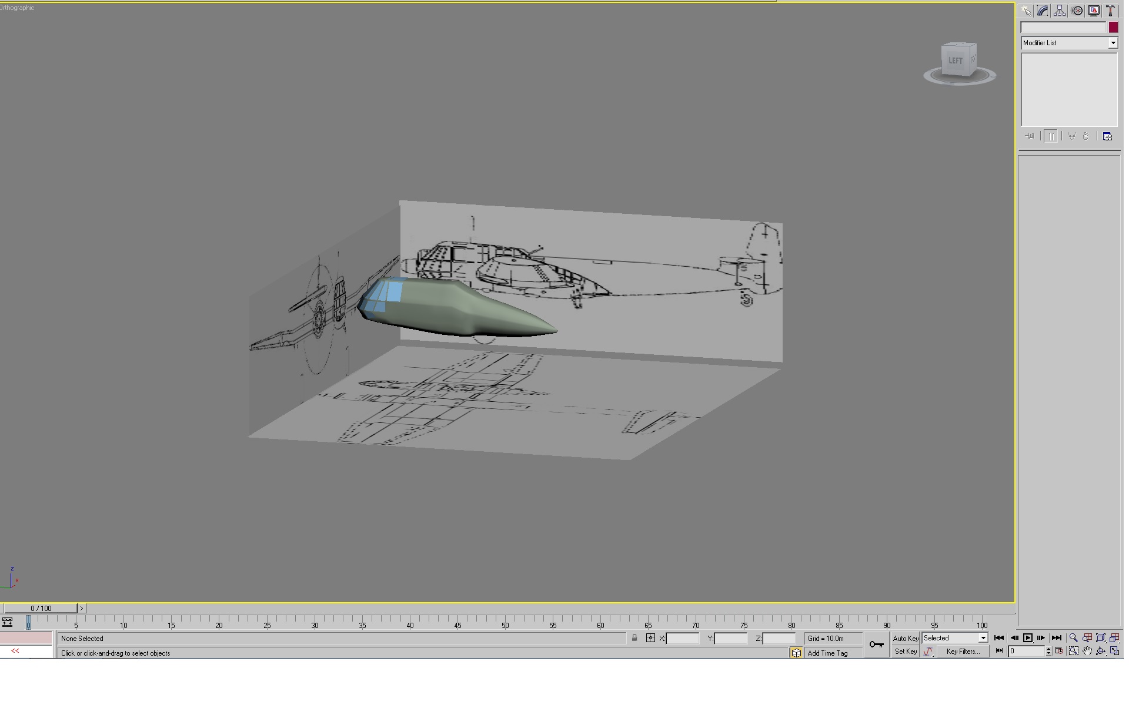Viewport: 1129px width, 705px height.
Task: Expand the Modifier List dropdown
Action: pos(1113,43)
